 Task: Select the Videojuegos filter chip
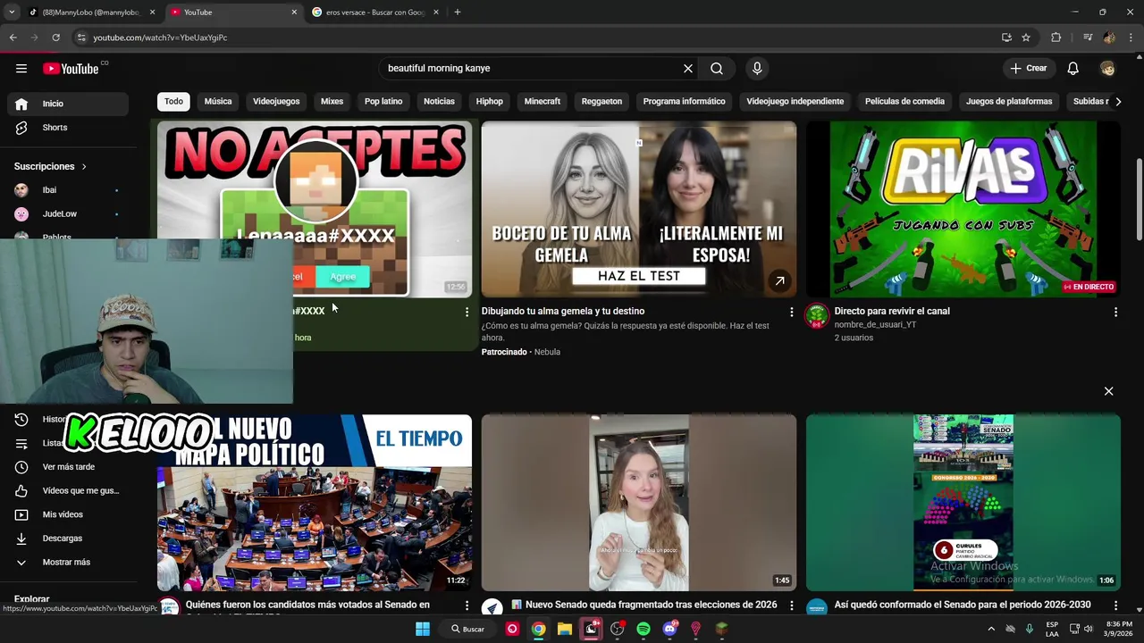(276, 101)
